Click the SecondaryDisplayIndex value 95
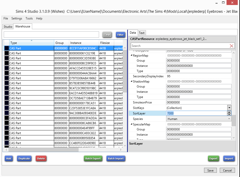Image resolution: width=240 pixels, height=177 pixels. [x=169, y=76]
